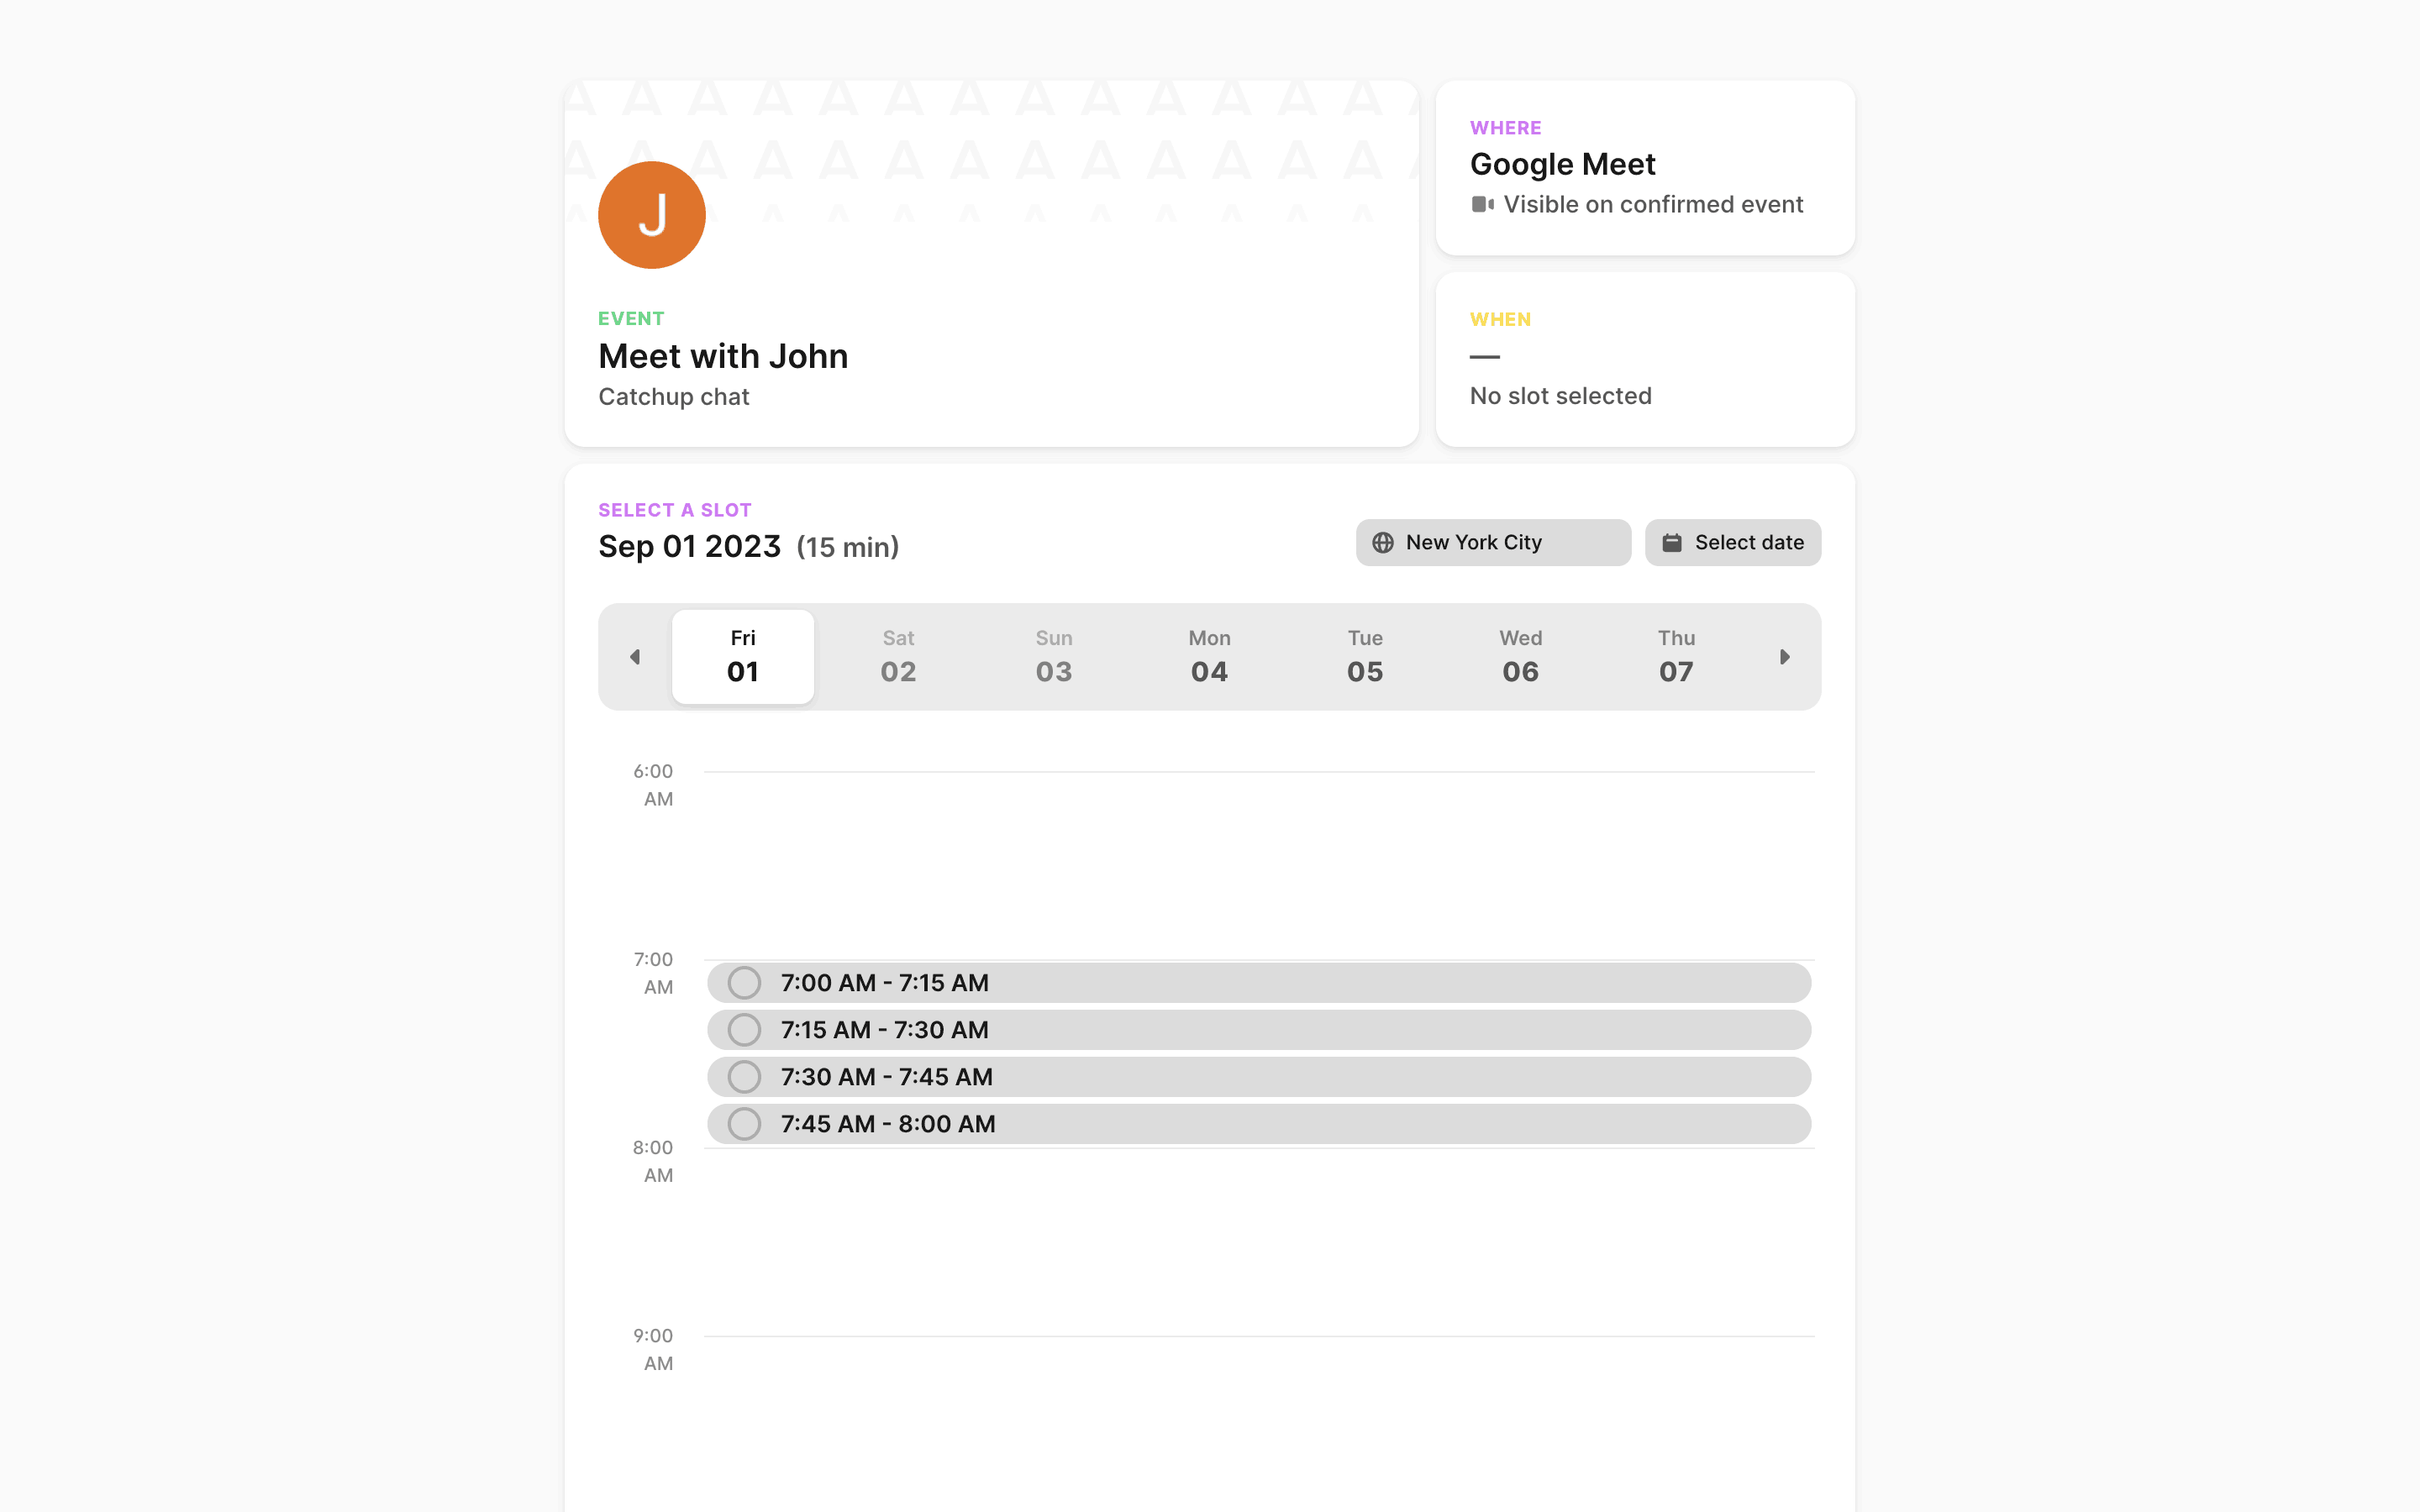Screen dimensions: 2420x1512
Task: Go to previous week with left arrow
Action: pyautogui.click(x=635, y=657)
